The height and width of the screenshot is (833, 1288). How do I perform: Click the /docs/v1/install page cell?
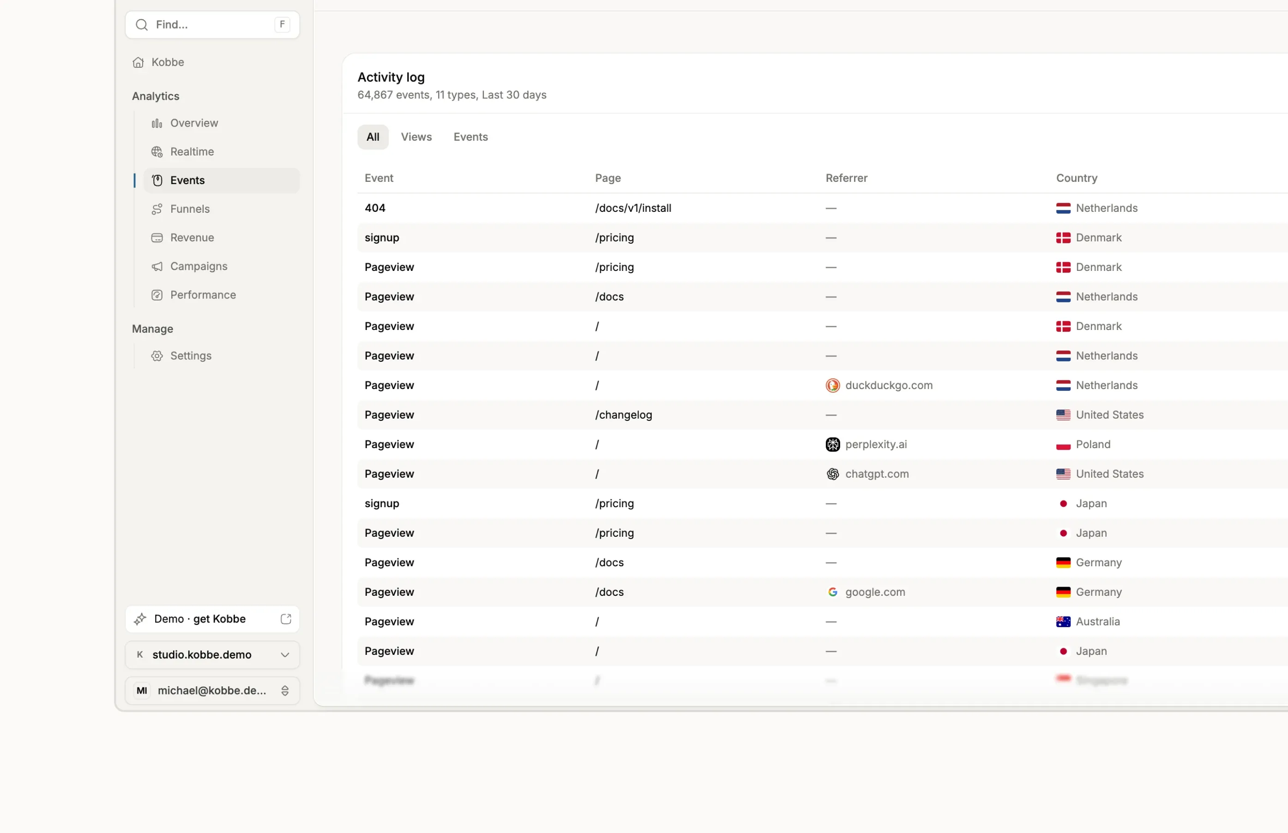(633, 208)
